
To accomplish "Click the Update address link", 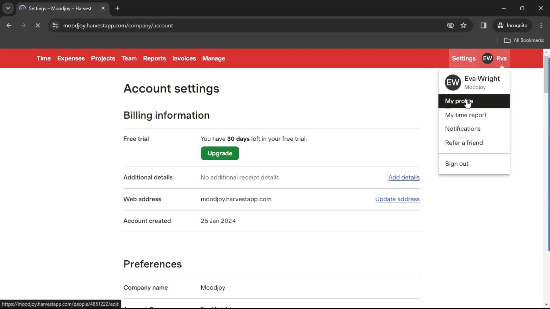I will [x=397, y=199].
